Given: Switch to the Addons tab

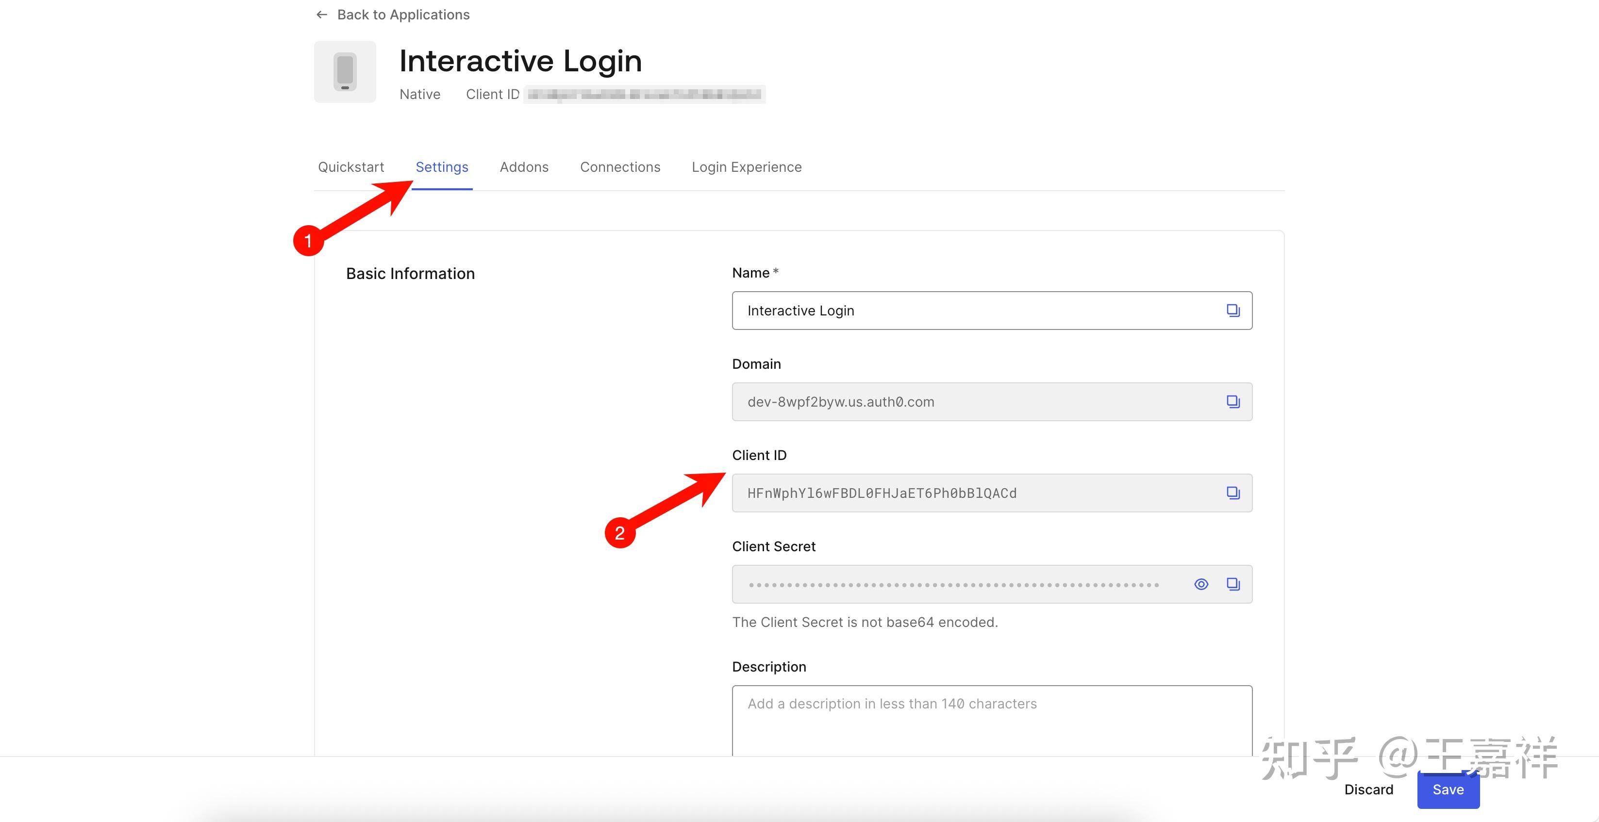Looking at the screenshot, I should coord(524,167).
